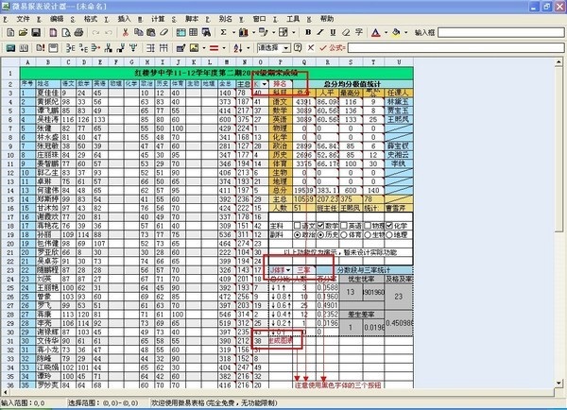This screenshot has height=410, width=567.
Task: Expand the font color dropdown arrow
Action: point(386,32)
